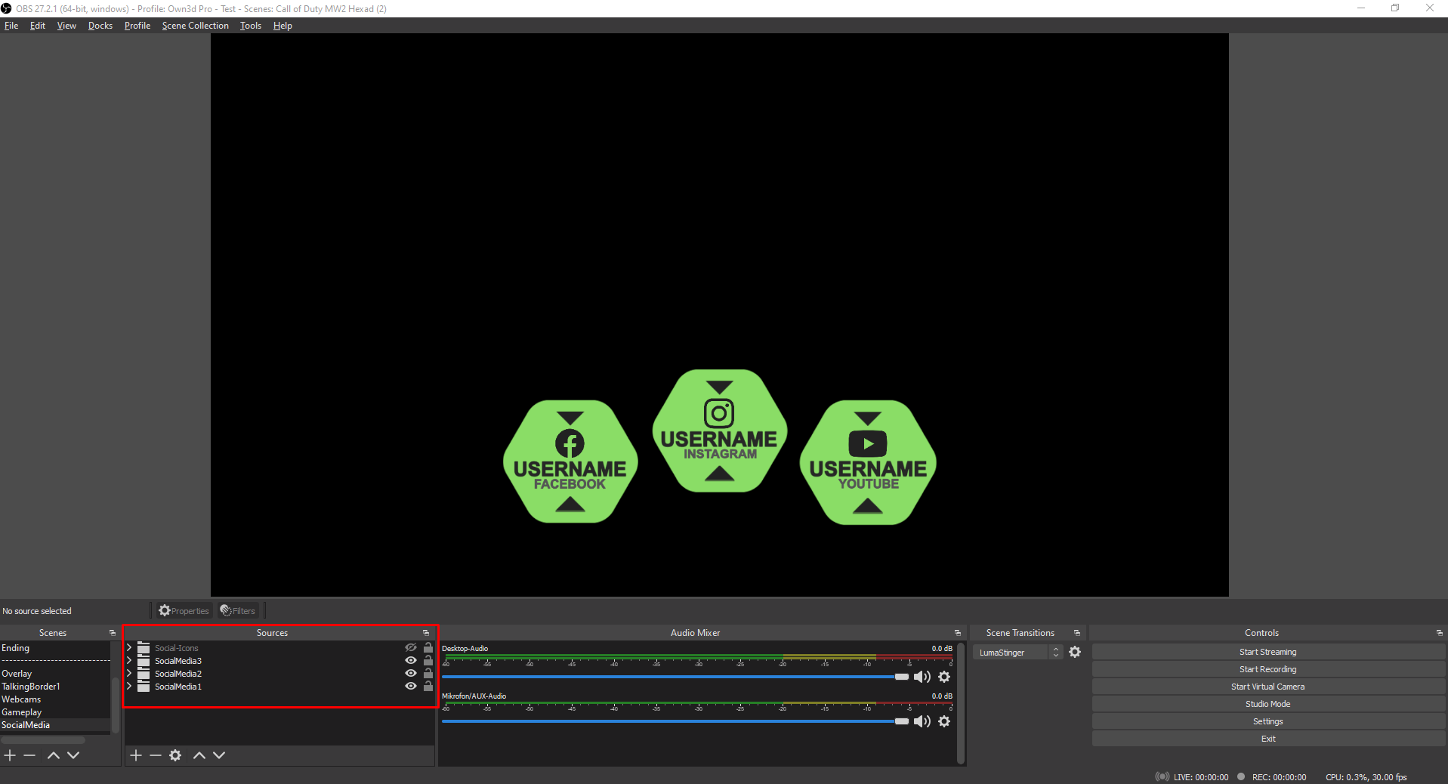This screenshot has height=784, width=1448.
Task: Click the Audio Mixer vertical scrollbar
Action: point(961,703)
